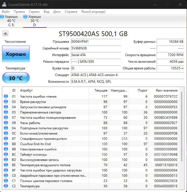This screenshot has height=192, width=187.
Task: Click the status icon for Часы работы
Action: pyautogui.click(x=6, y=123)
